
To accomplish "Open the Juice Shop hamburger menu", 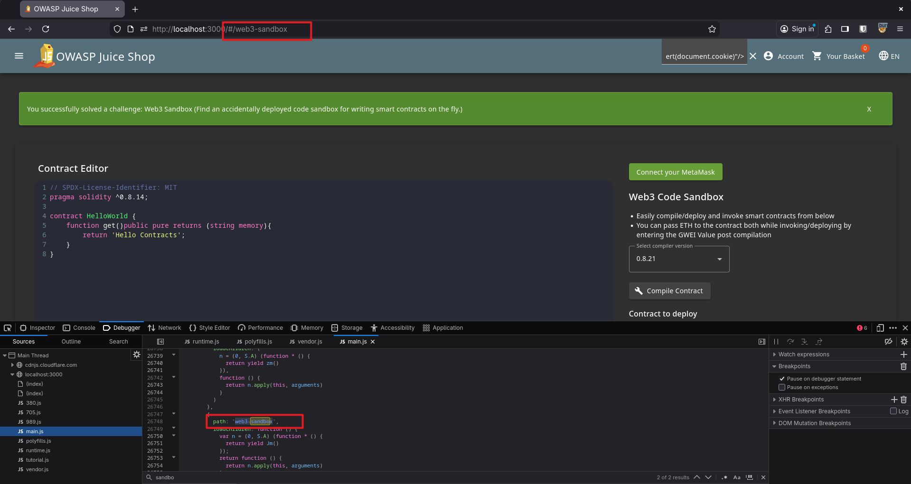I will click(x=19, y=56).
